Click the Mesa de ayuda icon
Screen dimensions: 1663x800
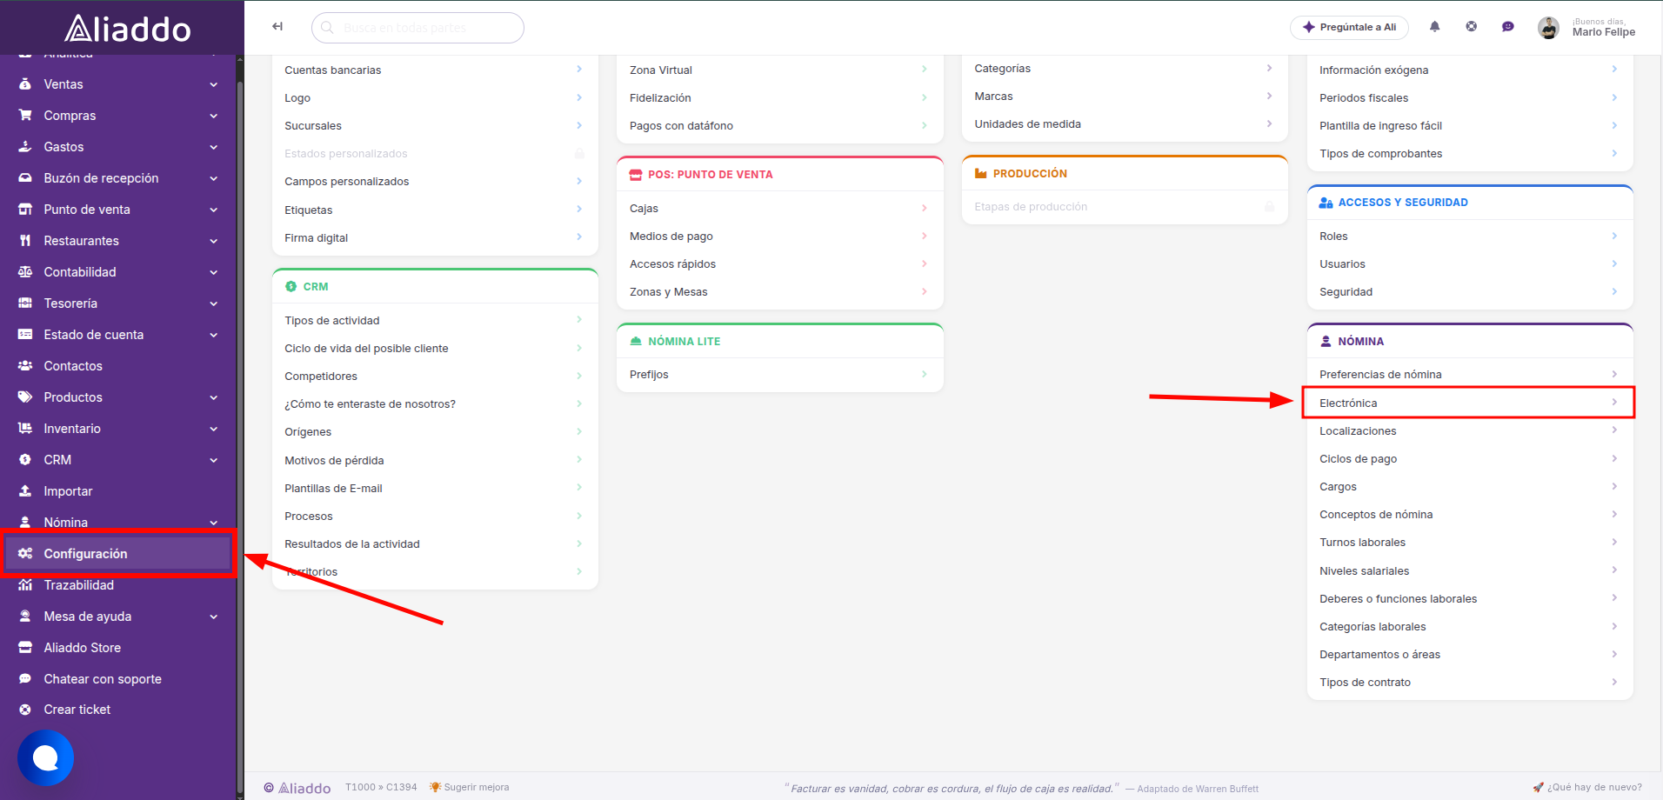point(25,617)
